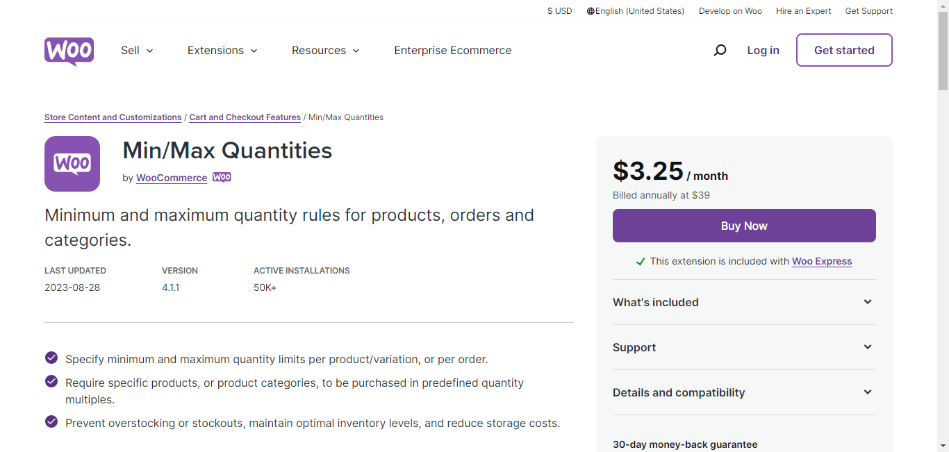The image size is (949, 452).
Task: Open the Woo Express link
Action: click(x=822, y=262)
